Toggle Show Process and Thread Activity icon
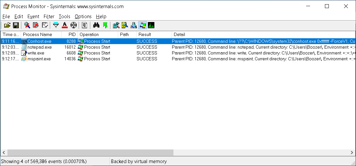Viewport: 356px width, 166px height. 142,25
